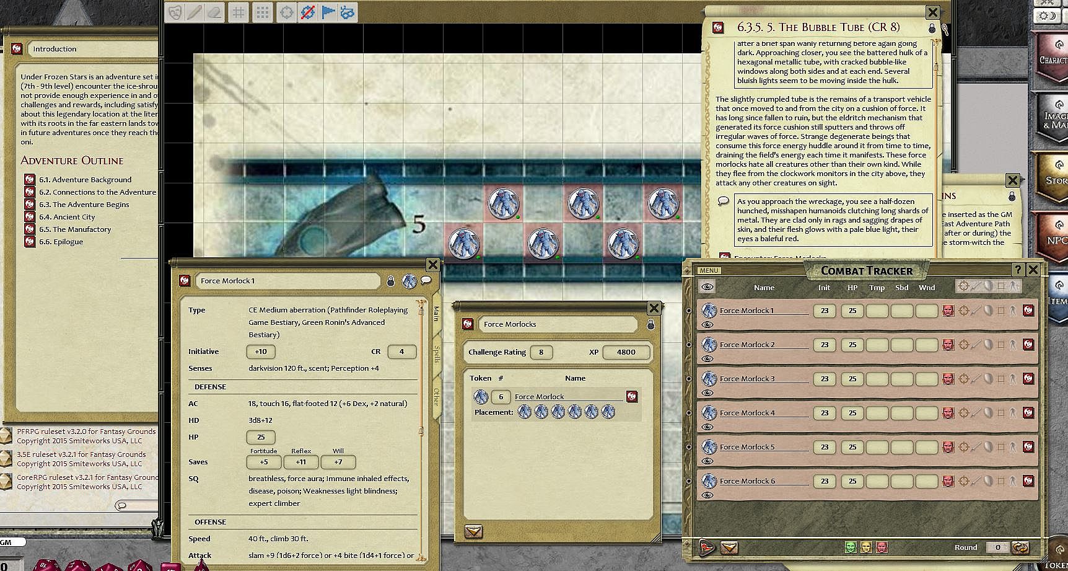The height and width of the screenshot is (571, 1068).
Task: Click red hostile faction icon for Force Morlock 1
Action: [948, 311]
